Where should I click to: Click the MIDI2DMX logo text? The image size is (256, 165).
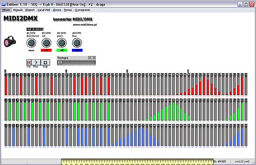pos(21,18)
